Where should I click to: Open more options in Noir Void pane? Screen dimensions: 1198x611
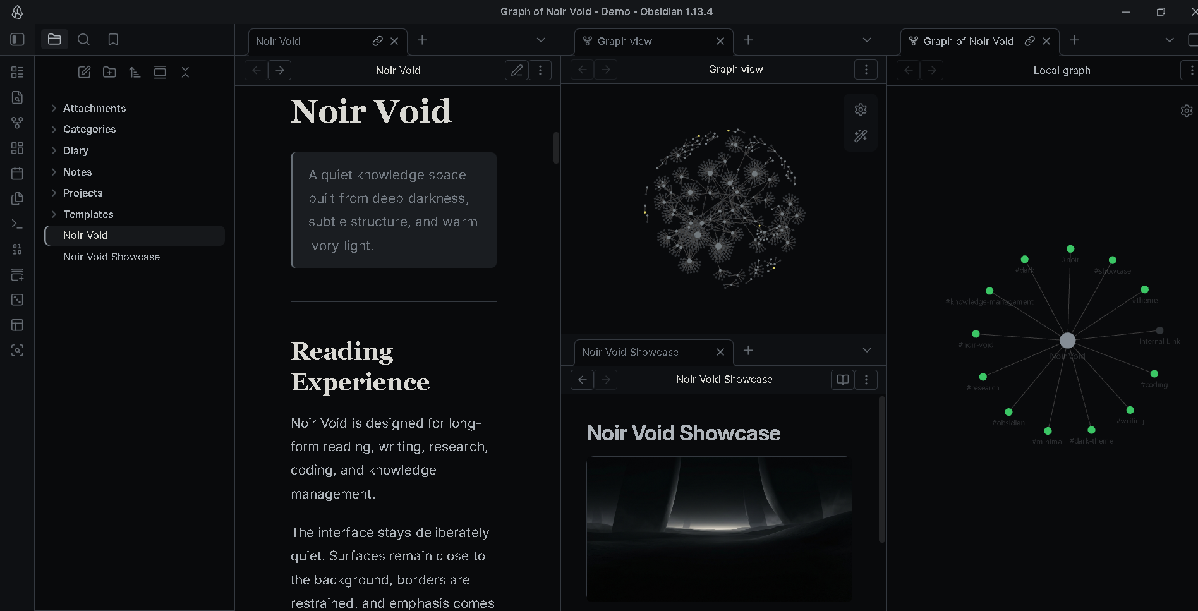pos(540,70)
